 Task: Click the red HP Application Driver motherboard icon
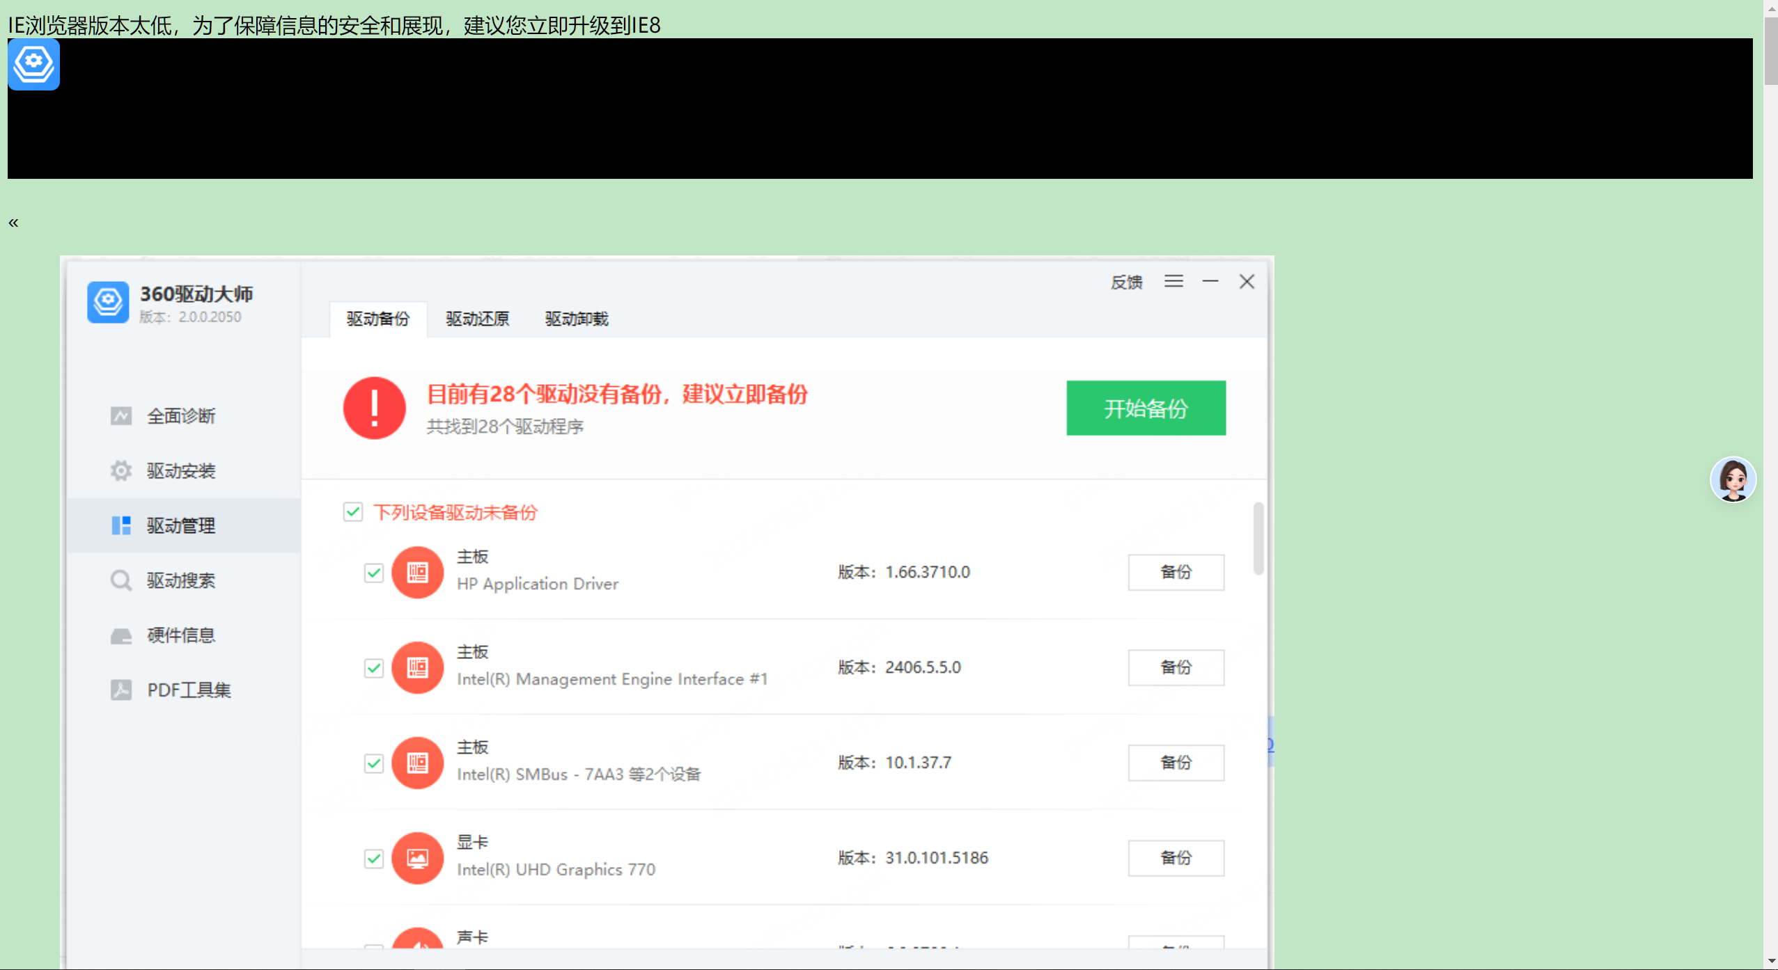[417, 573]
